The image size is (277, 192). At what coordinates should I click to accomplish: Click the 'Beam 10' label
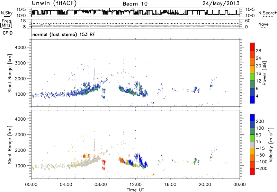point(135,4)
